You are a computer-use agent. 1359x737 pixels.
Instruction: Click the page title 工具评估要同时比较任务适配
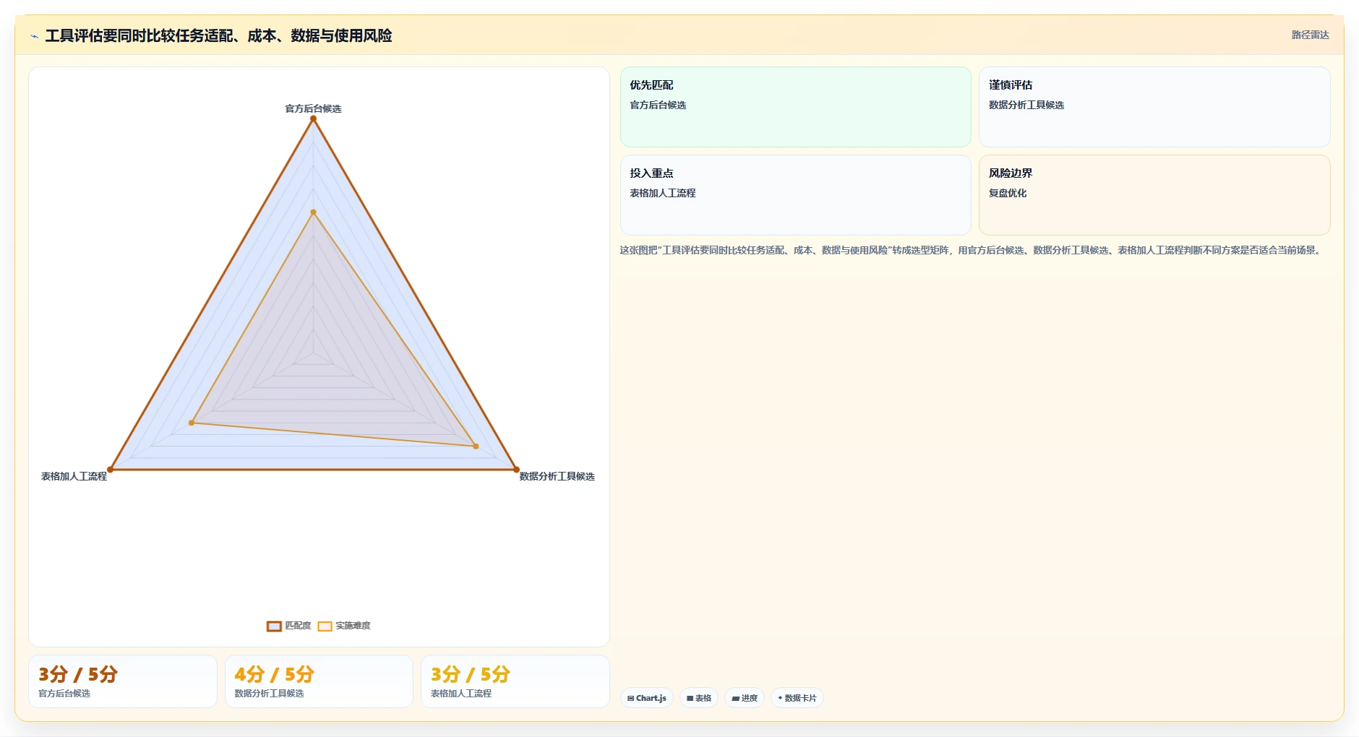218,35
